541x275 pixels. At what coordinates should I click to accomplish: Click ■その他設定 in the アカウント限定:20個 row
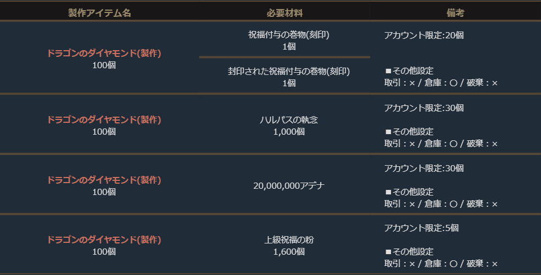[409, 71]
